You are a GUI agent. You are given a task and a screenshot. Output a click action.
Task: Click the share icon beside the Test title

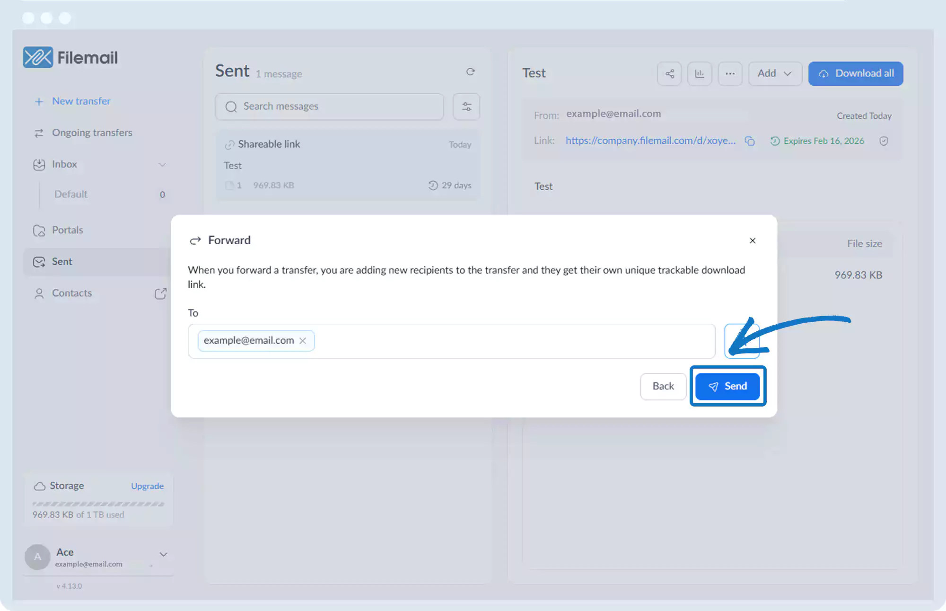click(669, 74)
